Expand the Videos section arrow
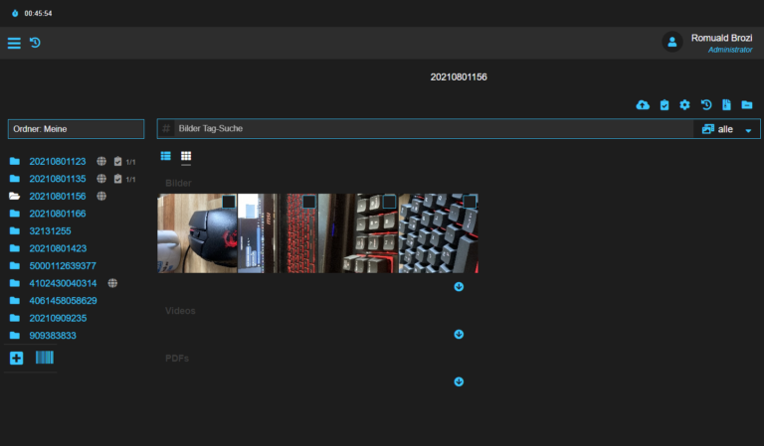This screenshot has height=446, width=764. (x=459, y=334)
